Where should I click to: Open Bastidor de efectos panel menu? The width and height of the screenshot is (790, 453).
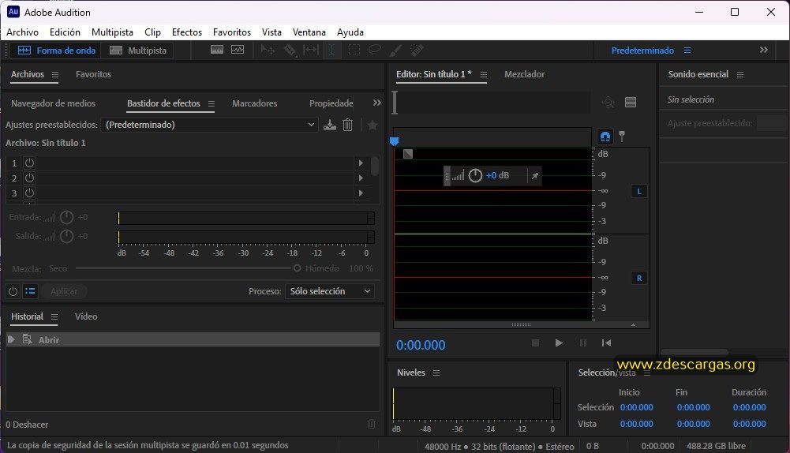coord(211,104)
